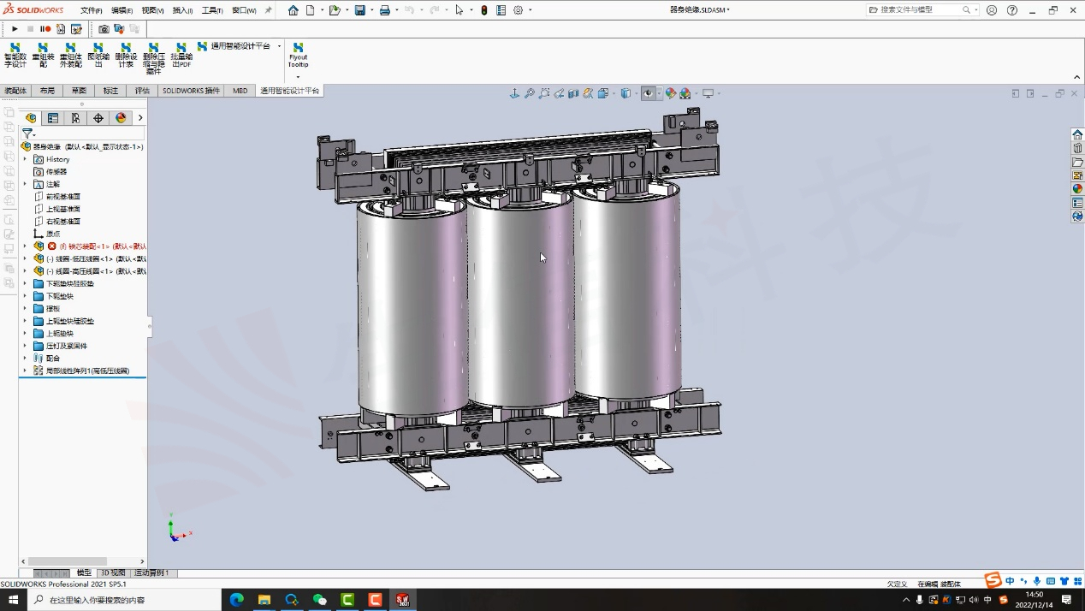The height and width of the screenshot is (611, 1085).
Task: Click the SOLIDWORKS Resources home icon in the task pane
Action: pos(1077,134)
